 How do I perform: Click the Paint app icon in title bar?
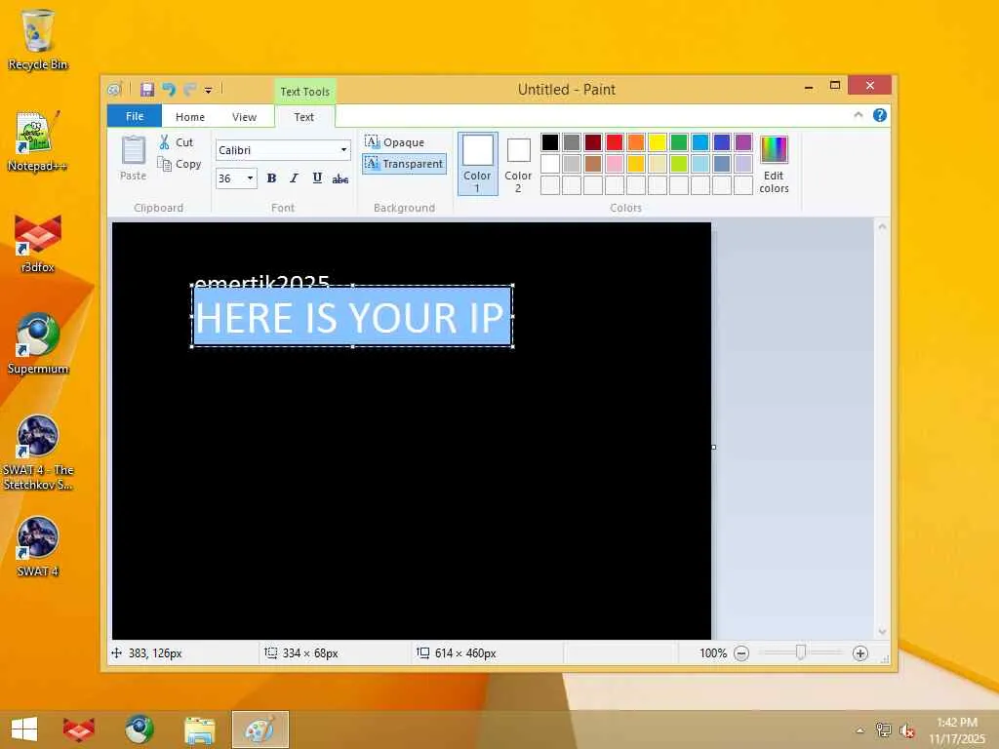pos(115,89)
